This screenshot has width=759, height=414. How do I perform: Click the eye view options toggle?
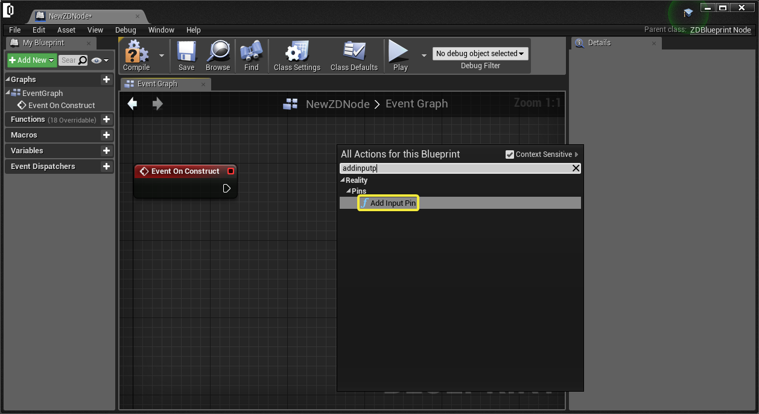point(100,60)
